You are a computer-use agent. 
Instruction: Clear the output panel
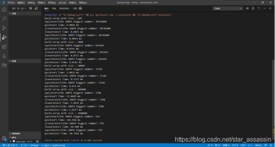coord(247,8)
